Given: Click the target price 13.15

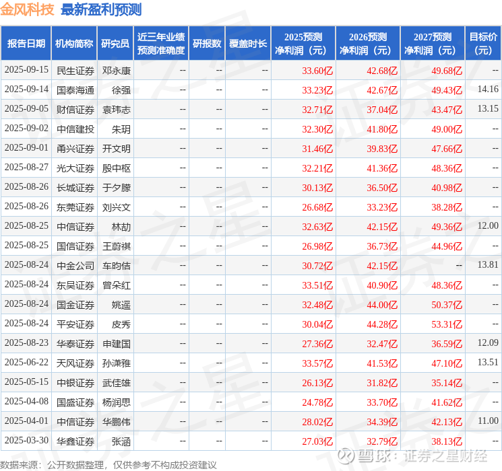Looking at the screenshot, I should click(488, 108).
